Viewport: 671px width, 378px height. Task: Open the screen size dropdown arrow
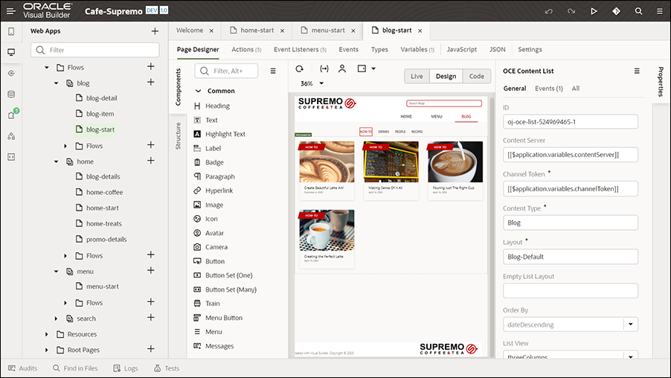pos(373,68)
